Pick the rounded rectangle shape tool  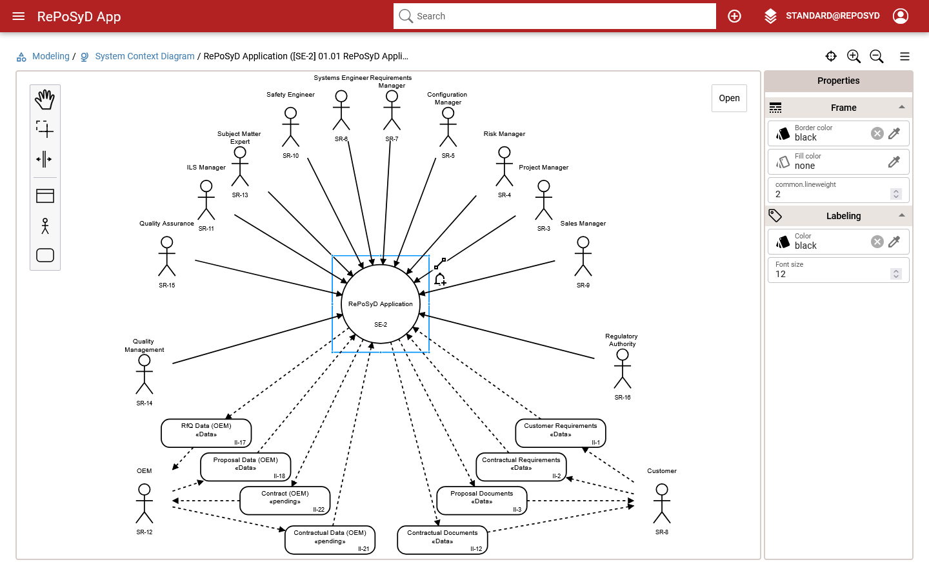point(45,255)
